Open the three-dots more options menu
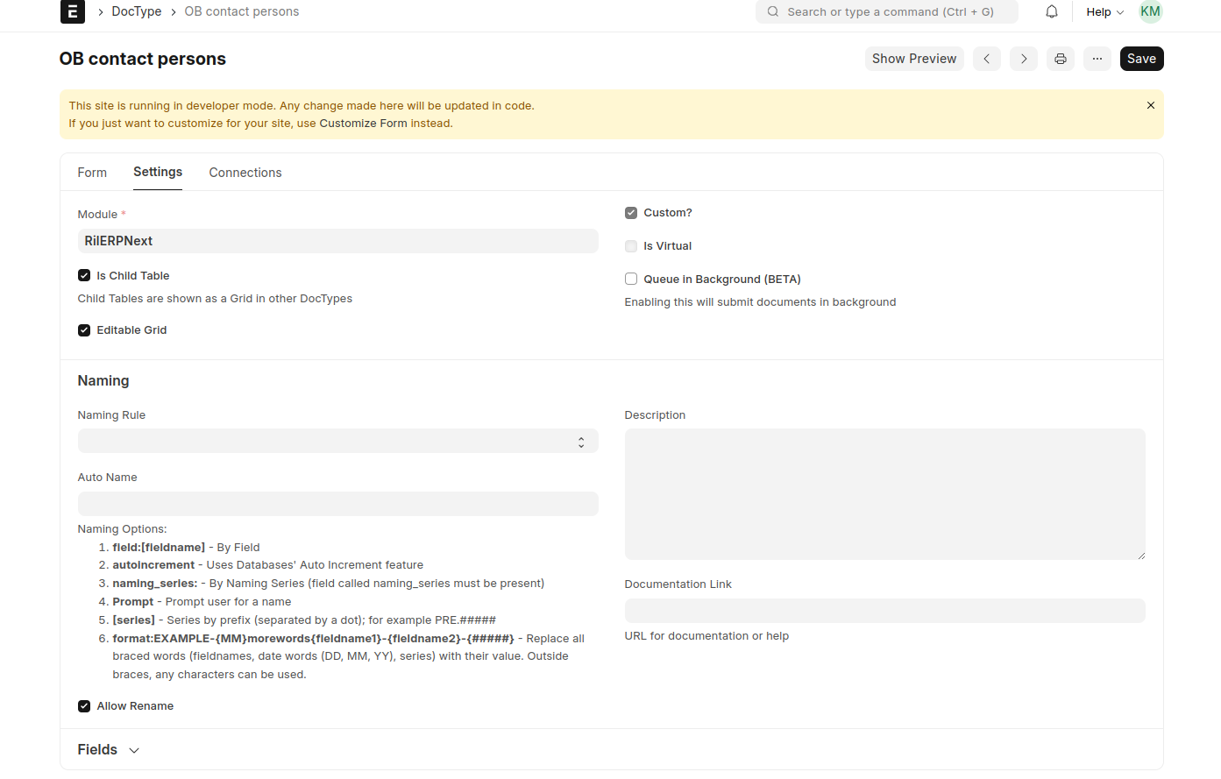1221x779 pixels. coord(1097,59)
